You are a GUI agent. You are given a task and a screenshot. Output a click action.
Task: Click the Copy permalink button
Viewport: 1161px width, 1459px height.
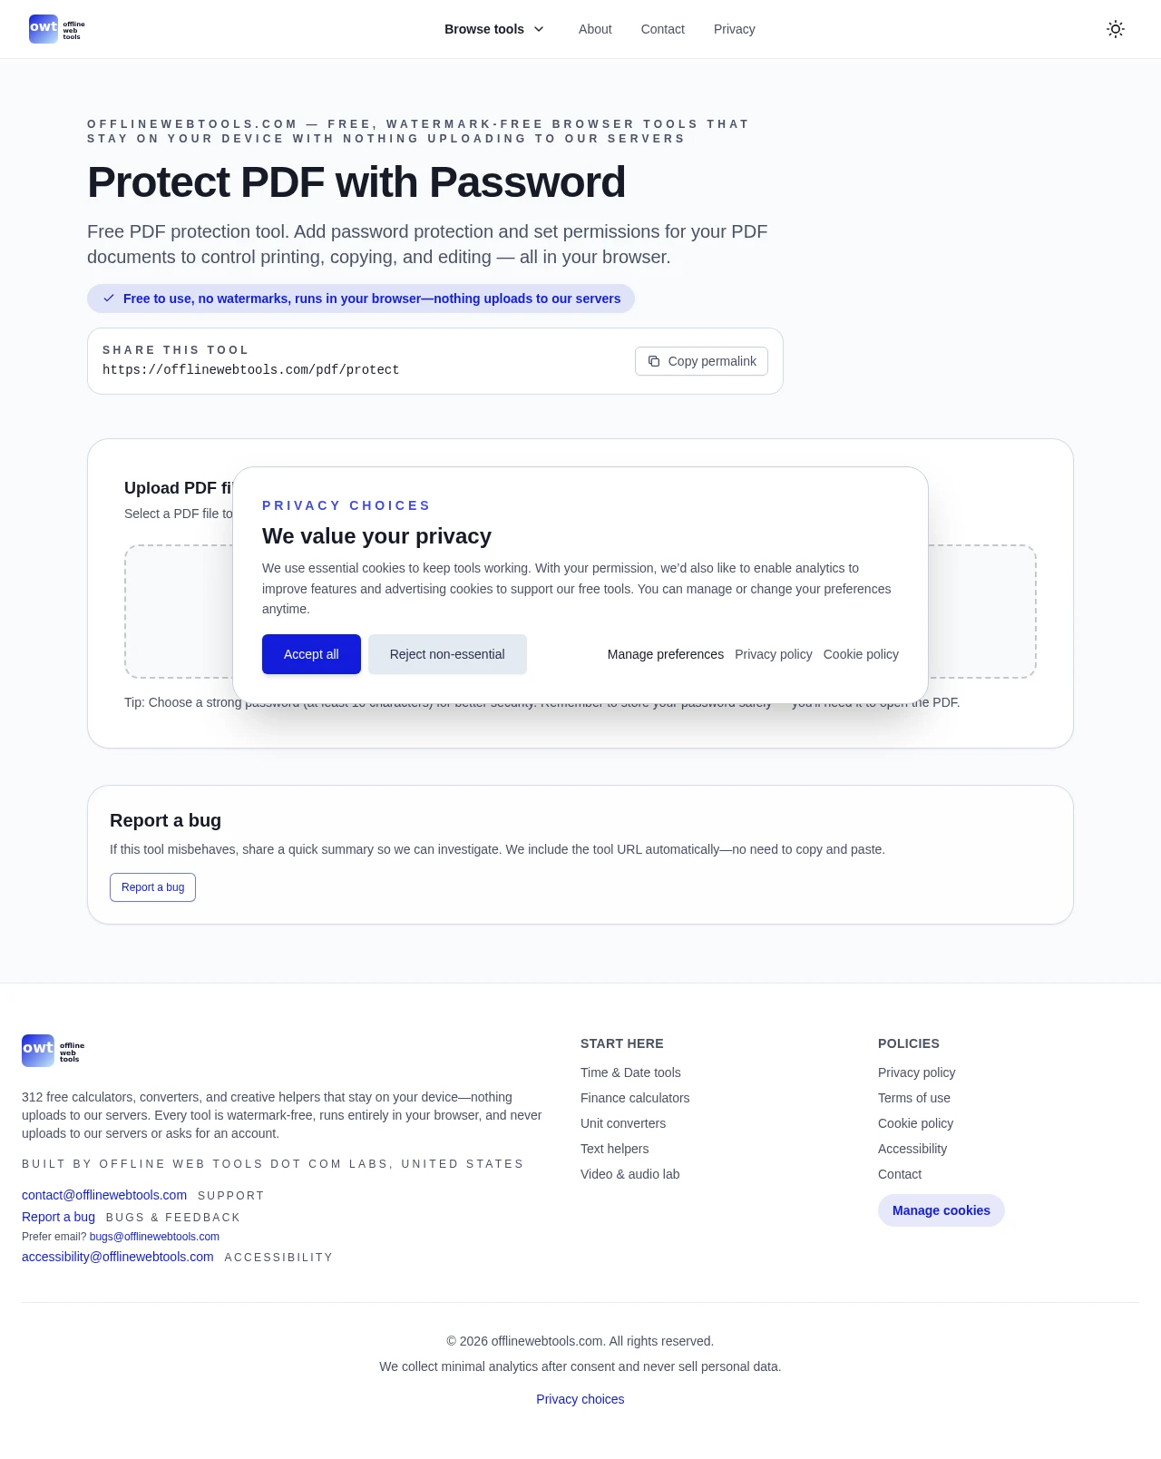(x=701, y=361)
